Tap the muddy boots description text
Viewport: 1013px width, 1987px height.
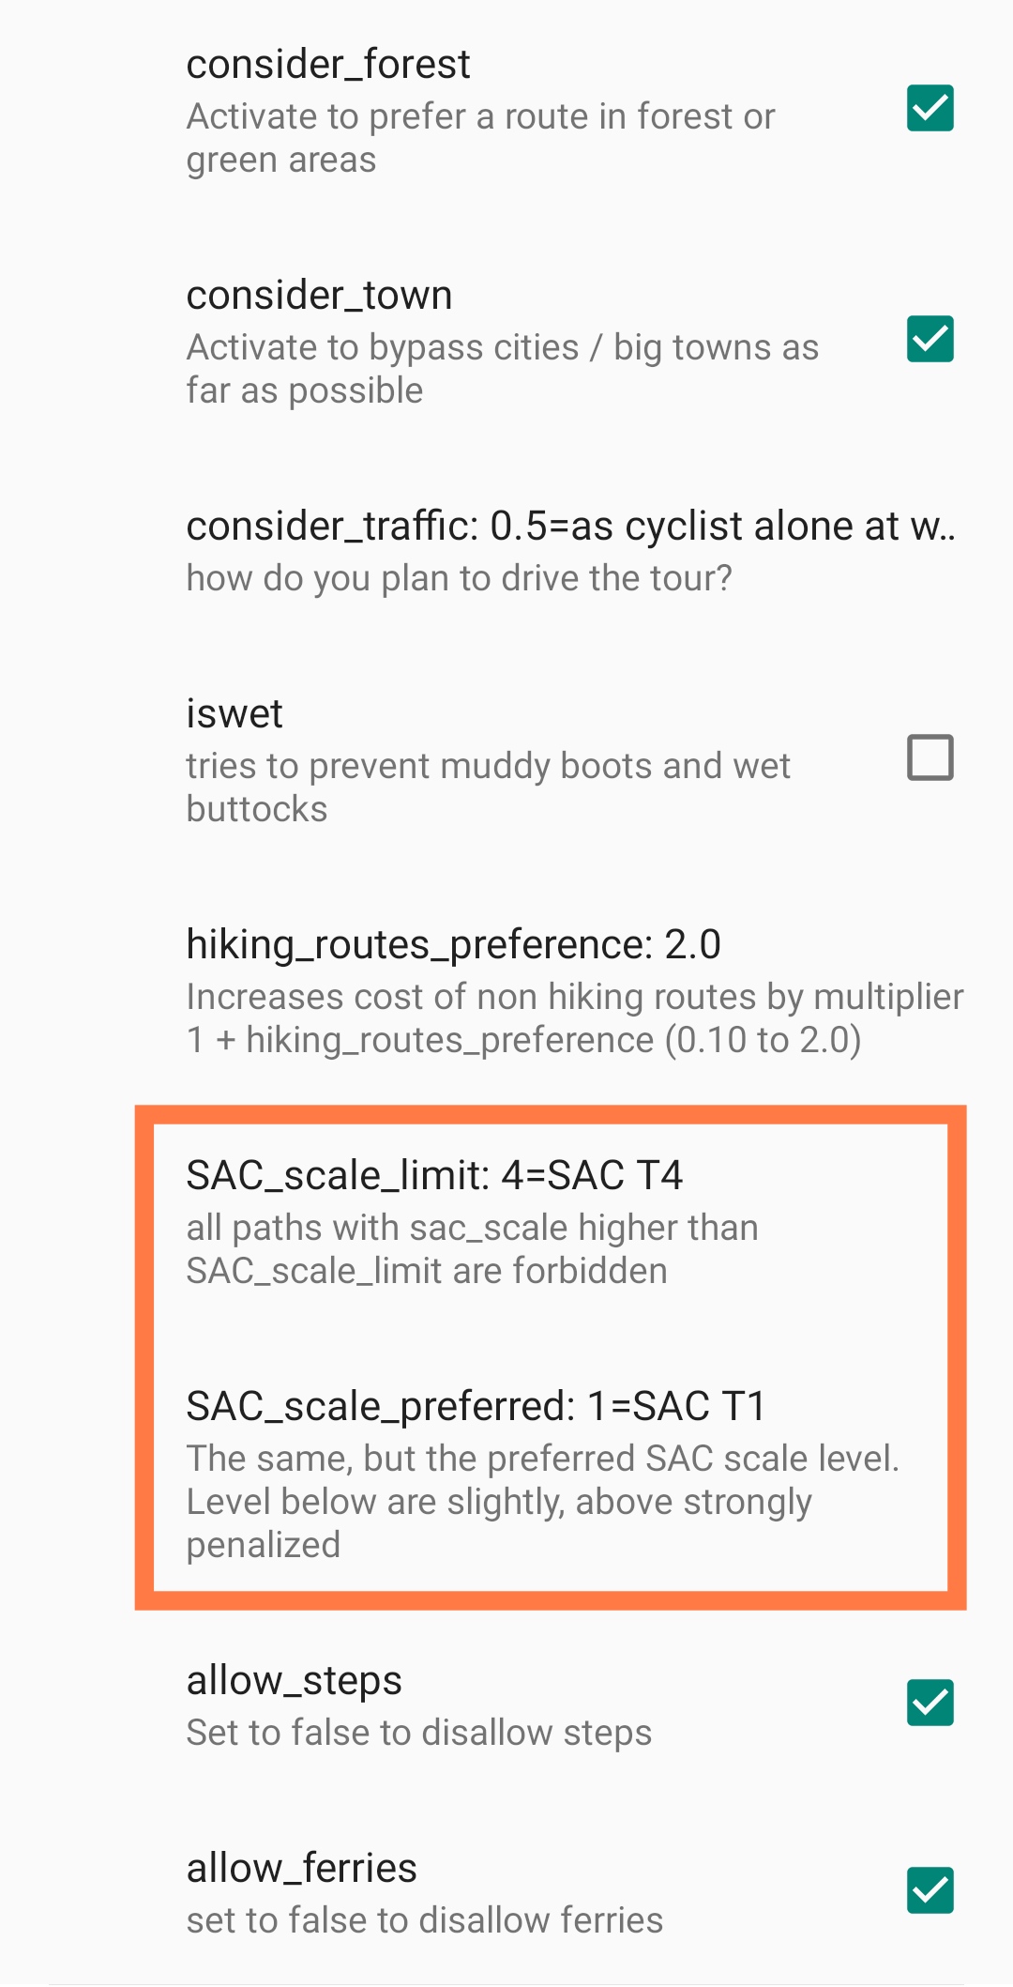coord(488,787)
